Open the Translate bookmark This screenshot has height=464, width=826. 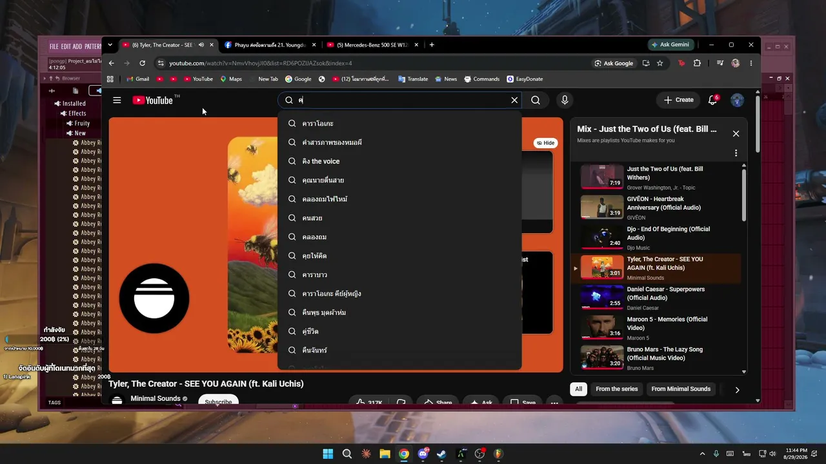click(x=413, y=79)
